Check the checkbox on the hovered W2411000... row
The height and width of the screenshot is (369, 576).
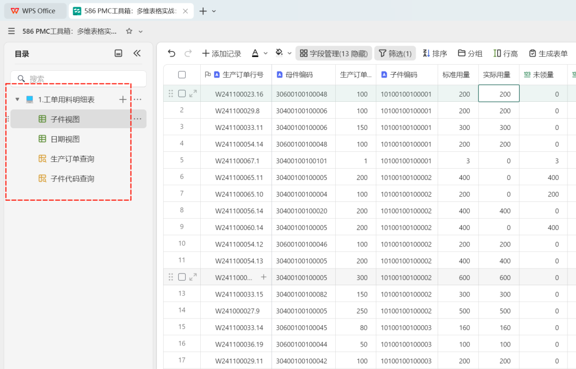point(182,277)
